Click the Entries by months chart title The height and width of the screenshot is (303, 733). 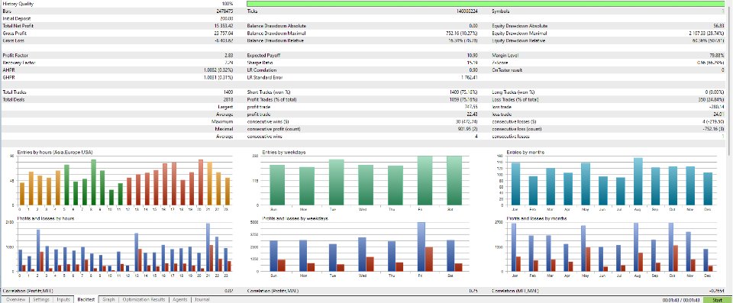[x=523, y=153]
